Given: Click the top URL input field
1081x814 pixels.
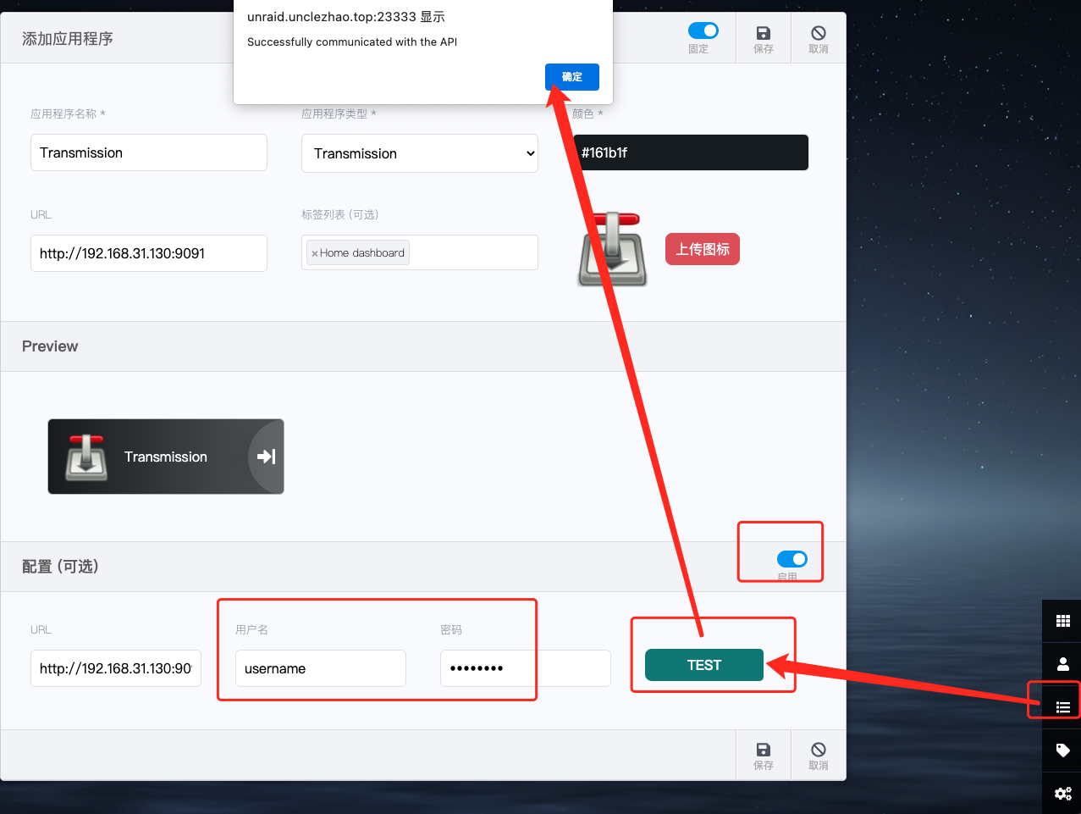Looking at the screenshot, I should 149,253.
